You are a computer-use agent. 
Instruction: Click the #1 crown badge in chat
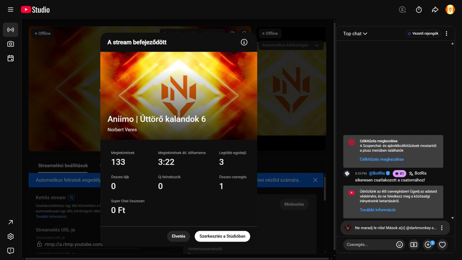[399, 173]
